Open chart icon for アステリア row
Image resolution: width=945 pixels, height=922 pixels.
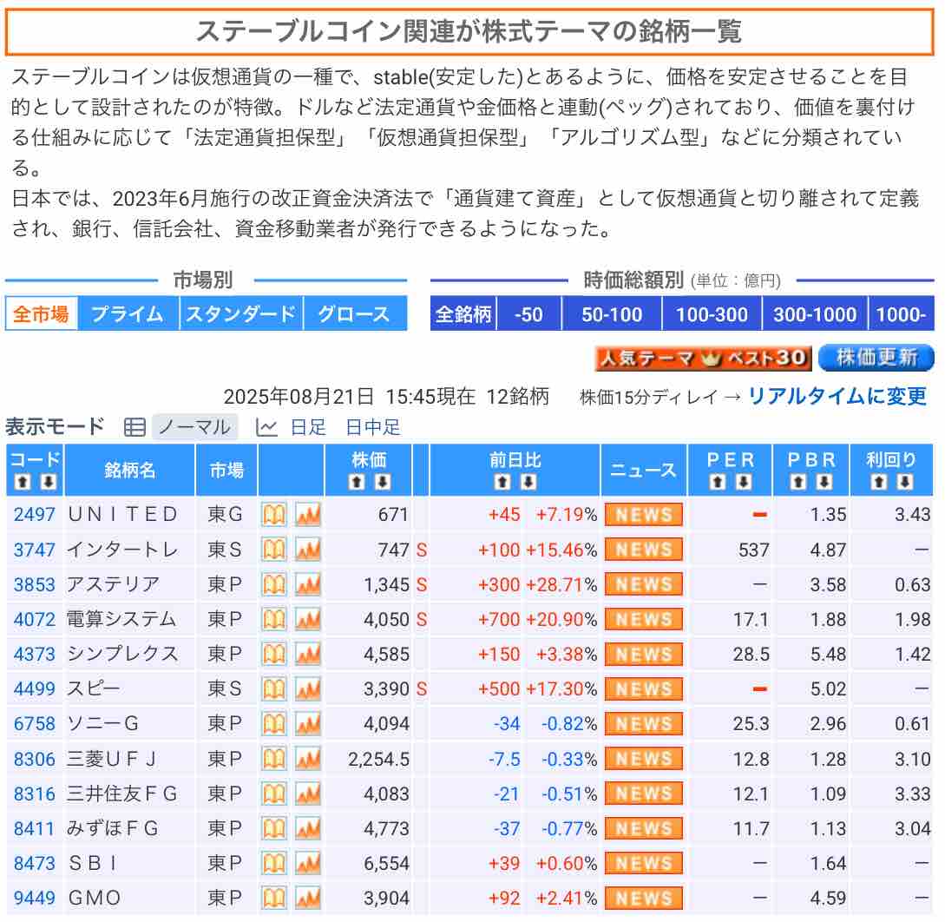(308, 584)
